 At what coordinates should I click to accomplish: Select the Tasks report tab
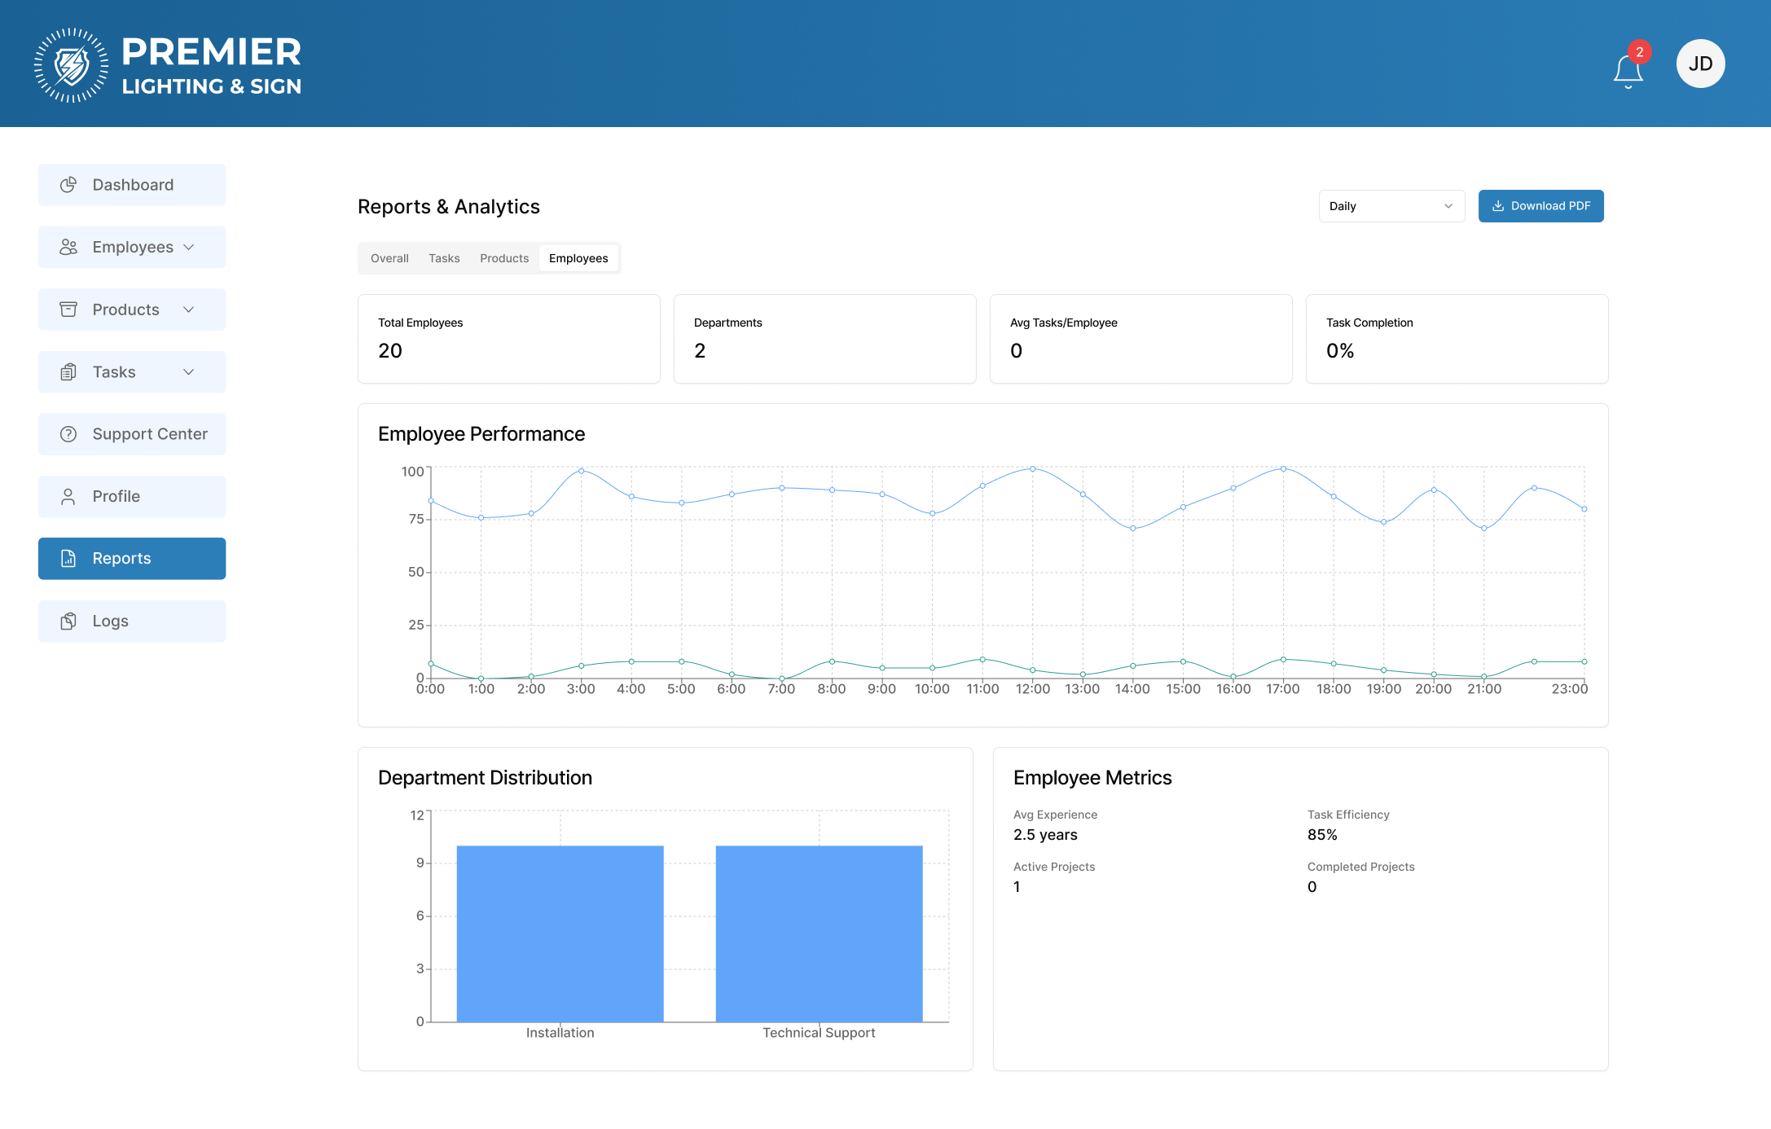tap(444, 258)
